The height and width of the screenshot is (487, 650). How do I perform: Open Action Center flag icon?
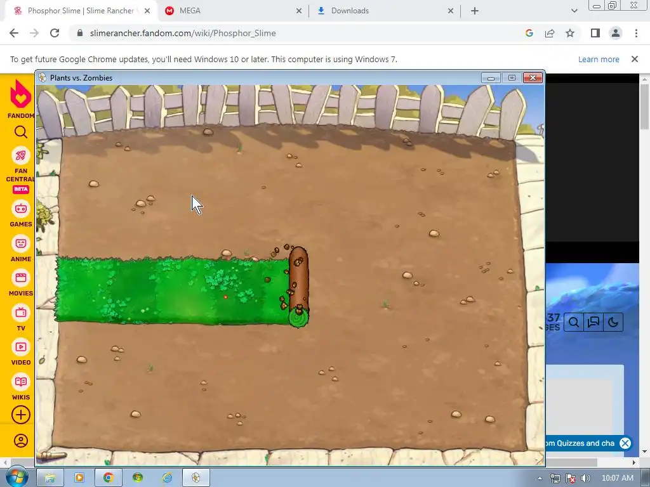tap(571, 478)
